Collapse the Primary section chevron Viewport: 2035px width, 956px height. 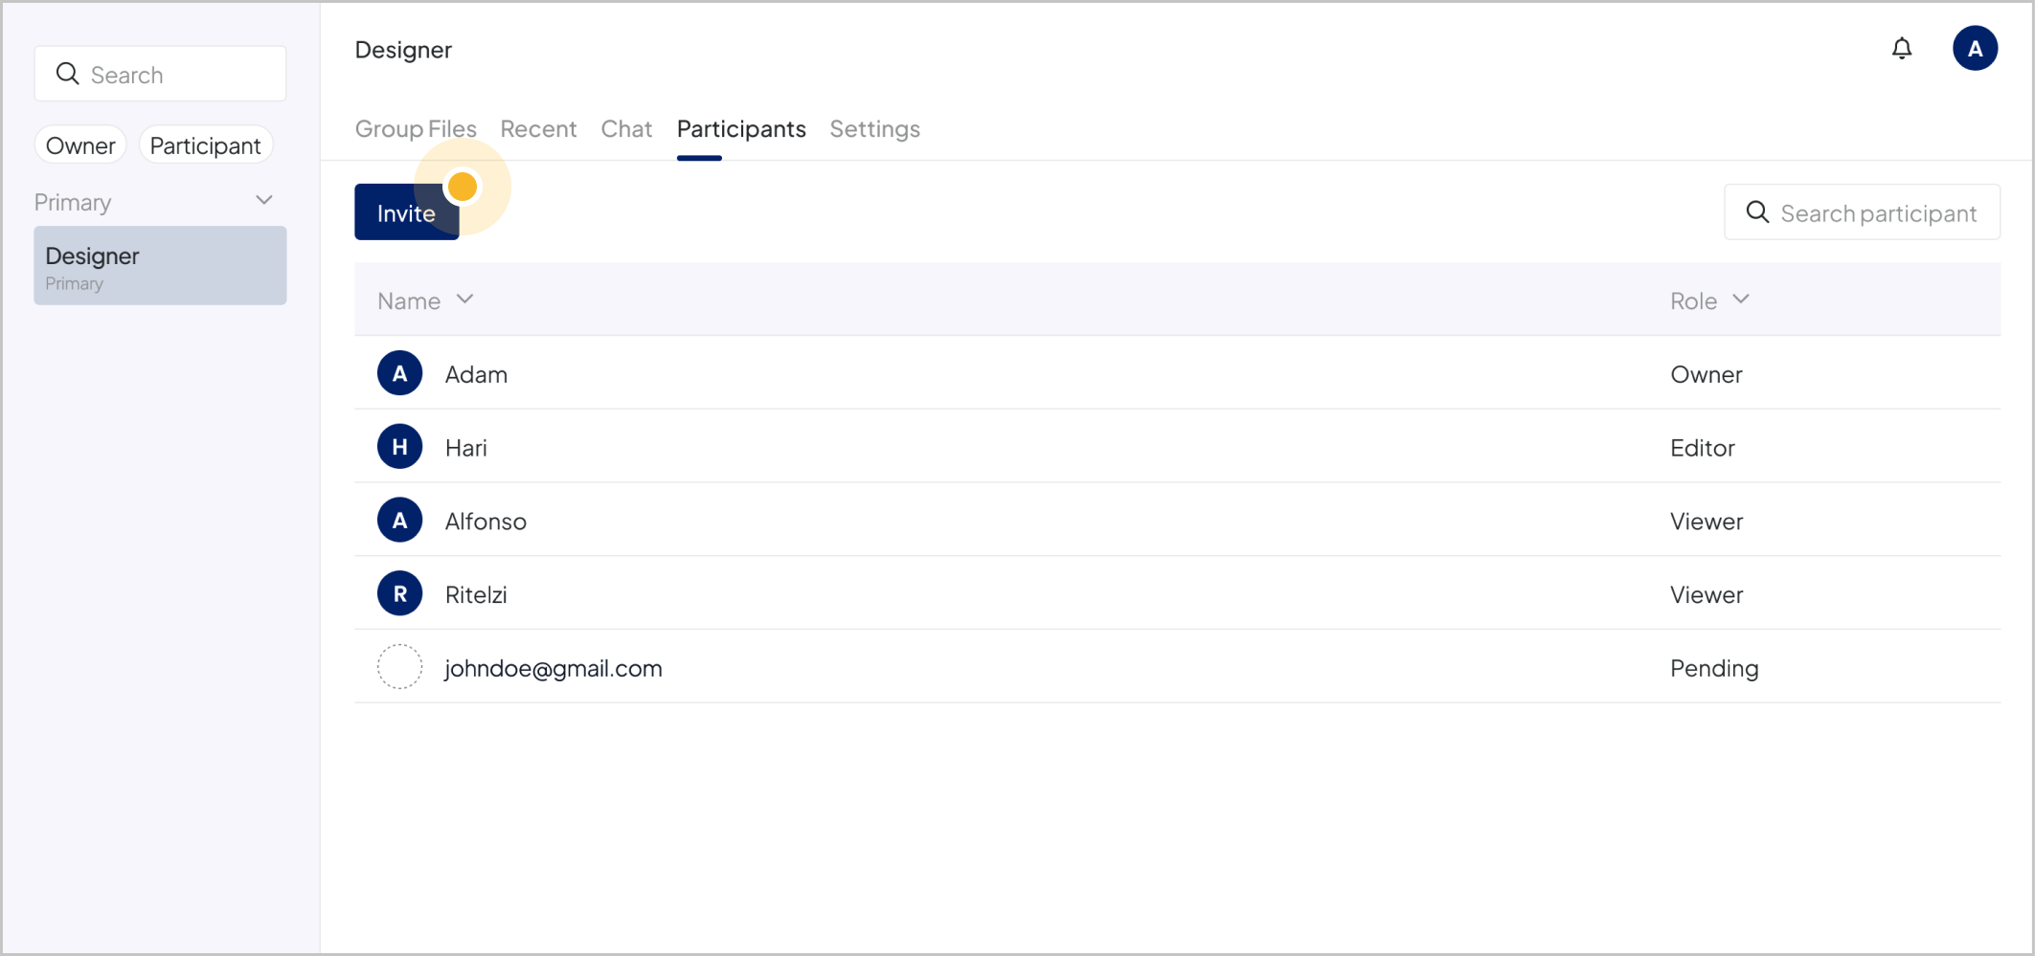point(264,201)
